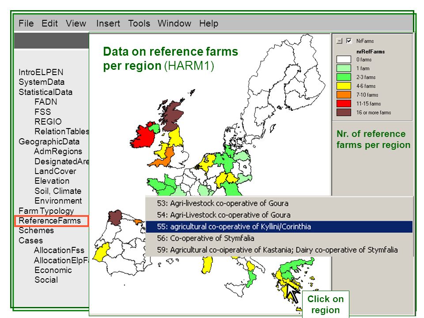Click the nrRefFarms legend heading

click(371, 52)
